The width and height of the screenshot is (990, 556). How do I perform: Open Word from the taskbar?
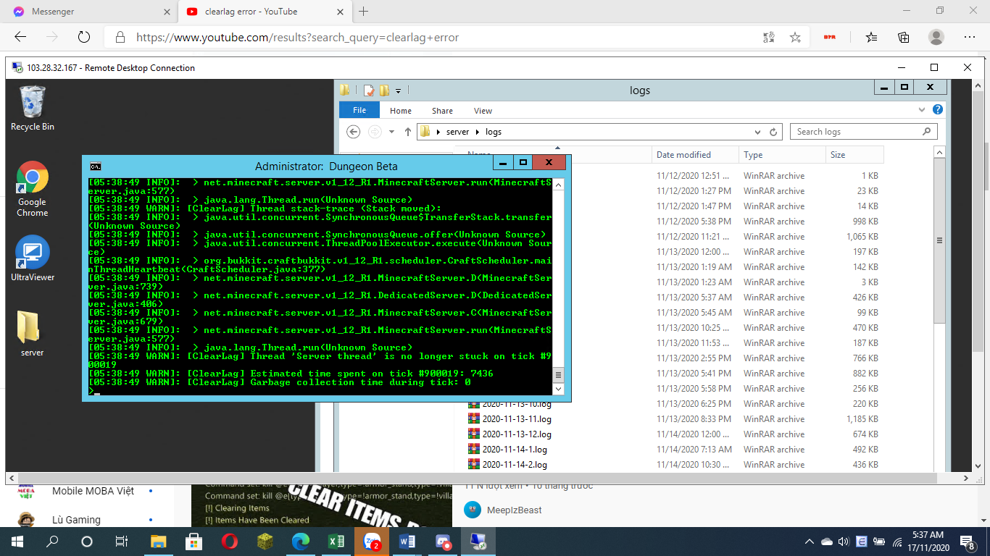point(407,542)
